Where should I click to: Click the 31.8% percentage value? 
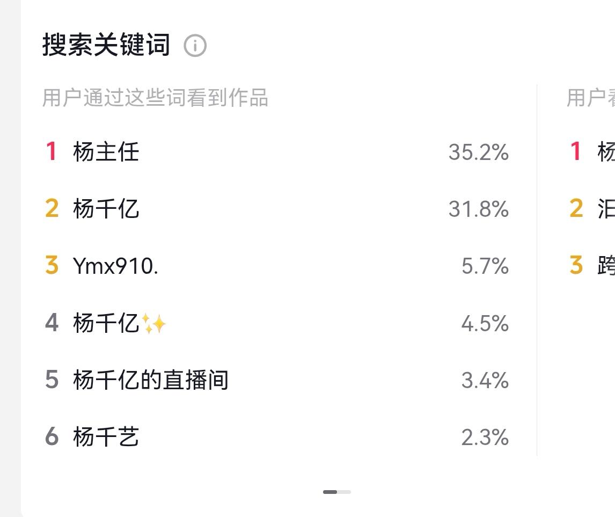click(479, 209)
